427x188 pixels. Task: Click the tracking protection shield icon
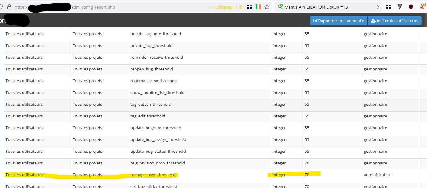click(2, 7)
